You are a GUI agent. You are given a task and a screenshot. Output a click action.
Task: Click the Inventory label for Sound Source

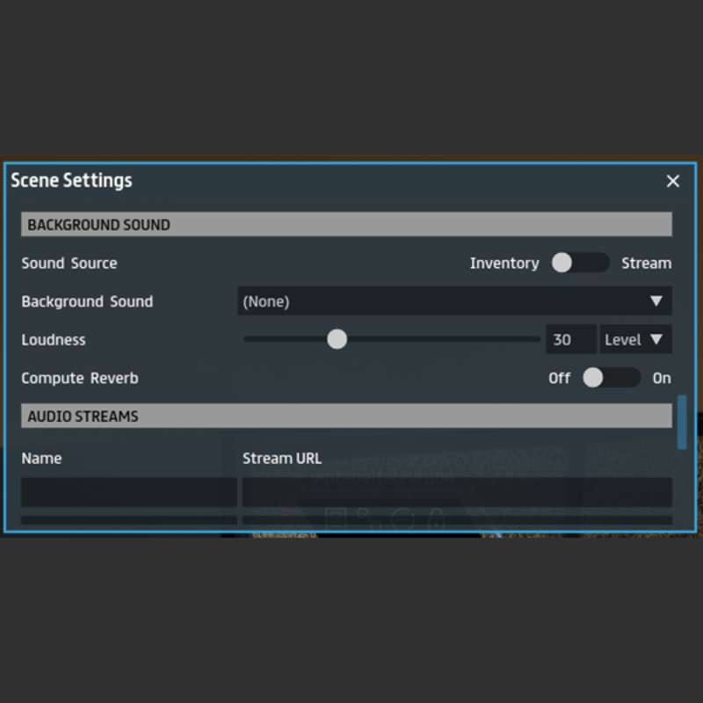point(504,263)
